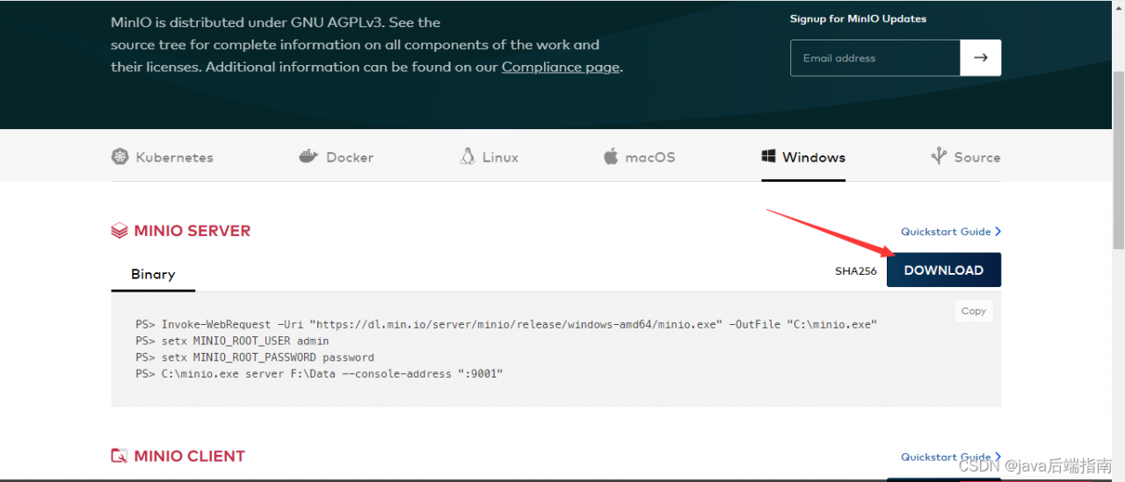1125x482 pixels.
Task: Open MinIO Server Quickstart Guide link
Action: coord(951,232)
